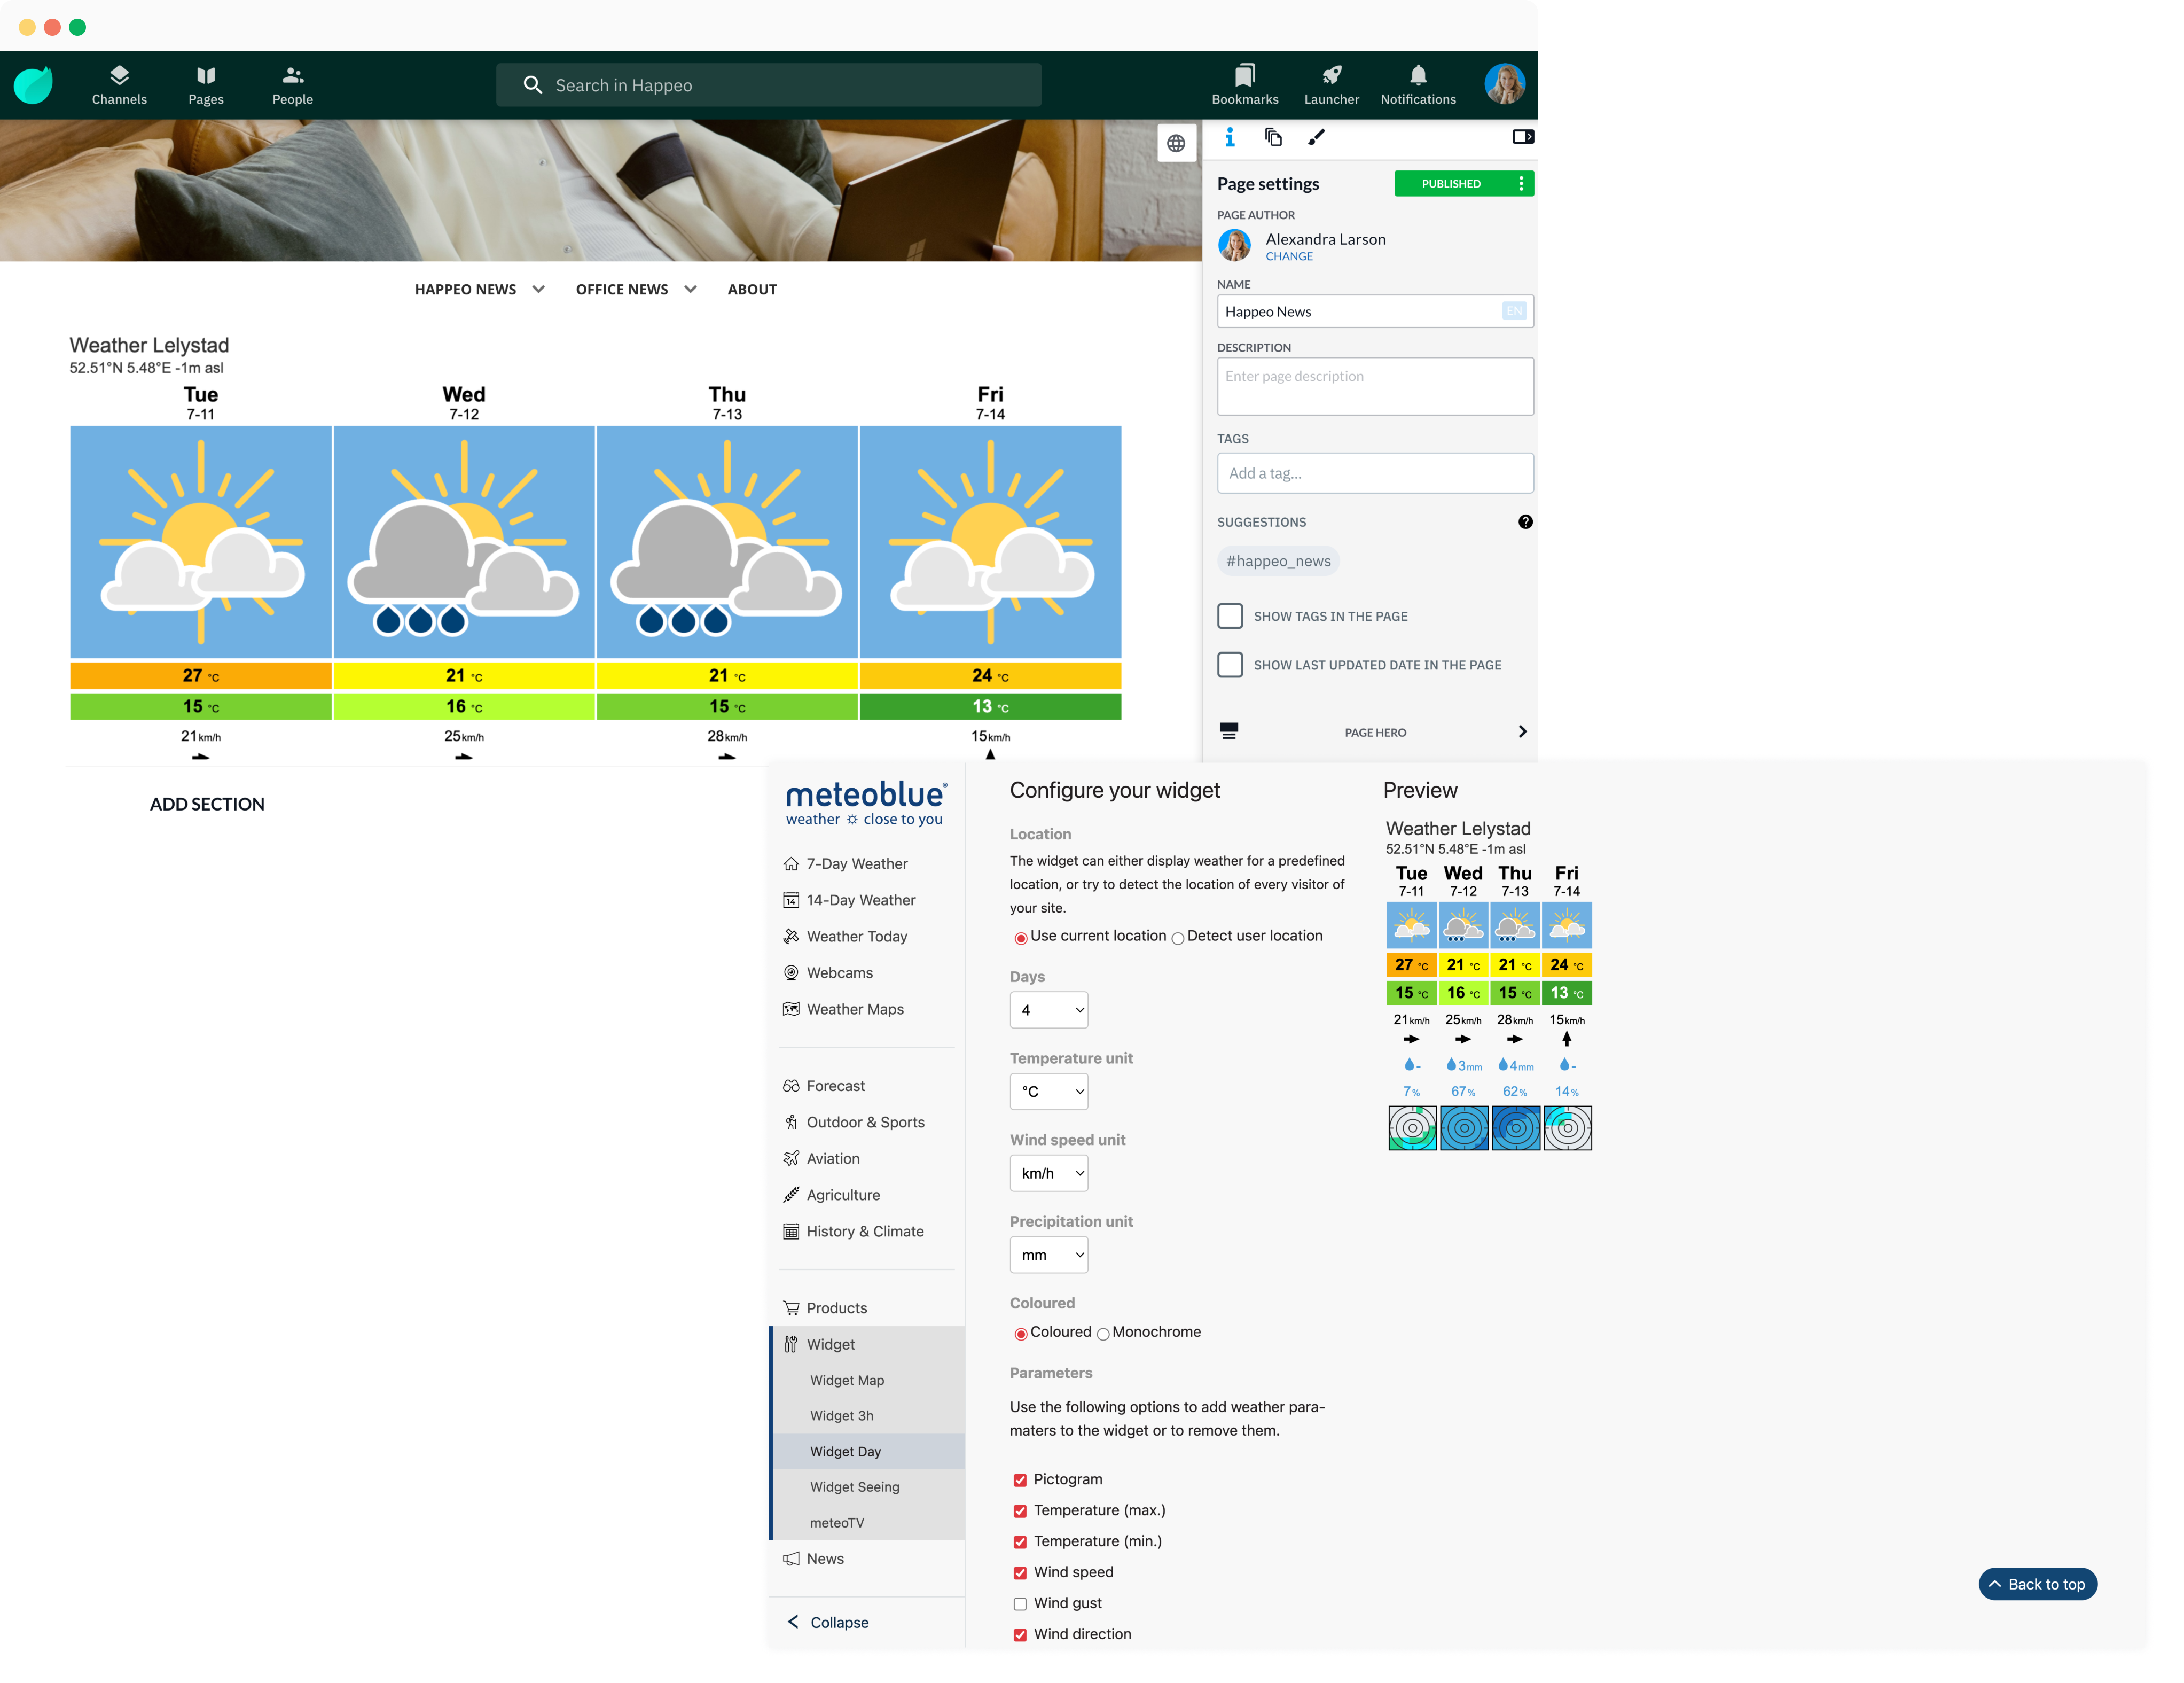Image resolution: width=2184 pixels, height=1683 pixels.
Task: Select the Coloured radio option
Action: 1020,1334
